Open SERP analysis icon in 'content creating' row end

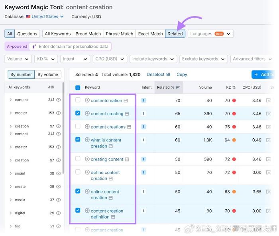268,114
